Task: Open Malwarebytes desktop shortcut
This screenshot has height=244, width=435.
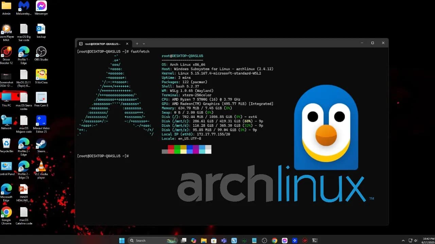Action: [x=24, y=6]
